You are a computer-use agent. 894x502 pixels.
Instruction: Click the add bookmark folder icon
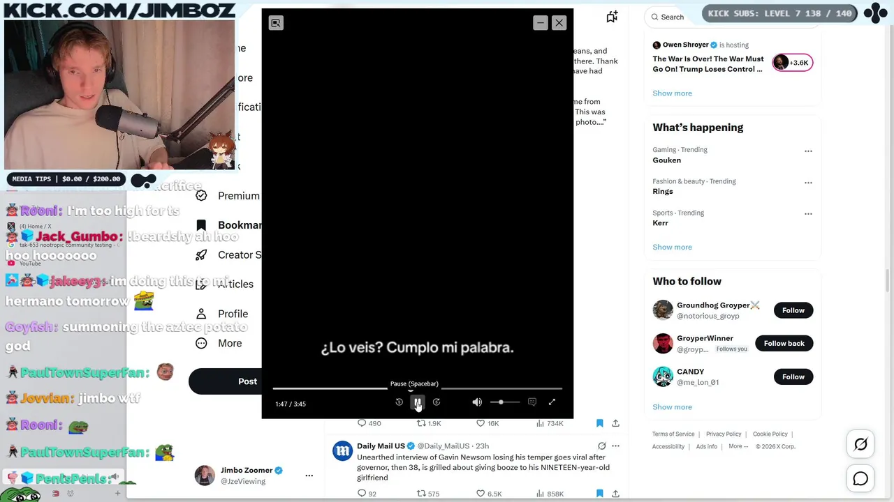click(x=612, y=17)
